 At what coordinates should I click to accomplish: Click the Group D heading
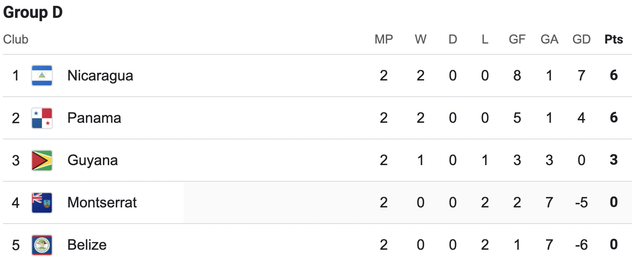(x=33, y=13)
